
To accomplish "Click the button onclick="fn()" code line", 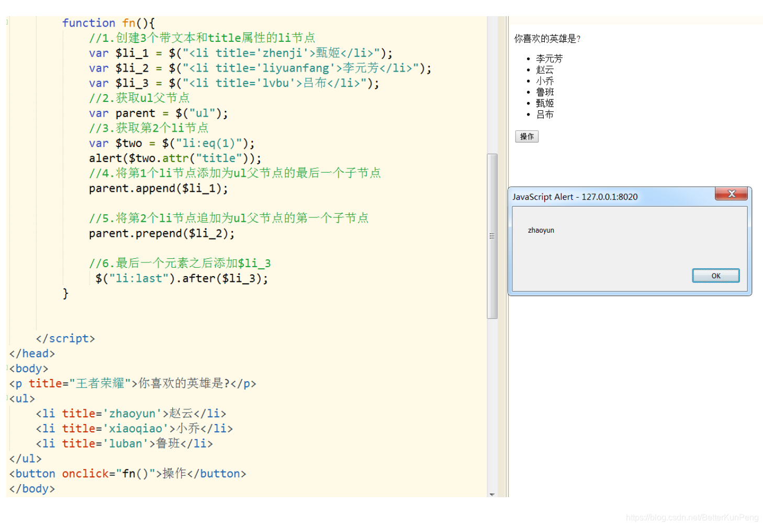I will pos(128,473).
